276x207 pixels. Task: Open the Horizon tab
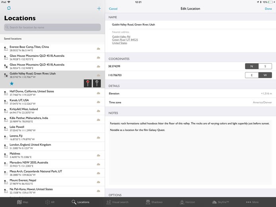click(187, 202)
